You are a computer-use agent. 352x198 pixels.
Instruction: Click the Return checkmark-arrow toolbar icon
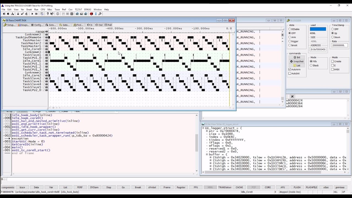(22, 14)
